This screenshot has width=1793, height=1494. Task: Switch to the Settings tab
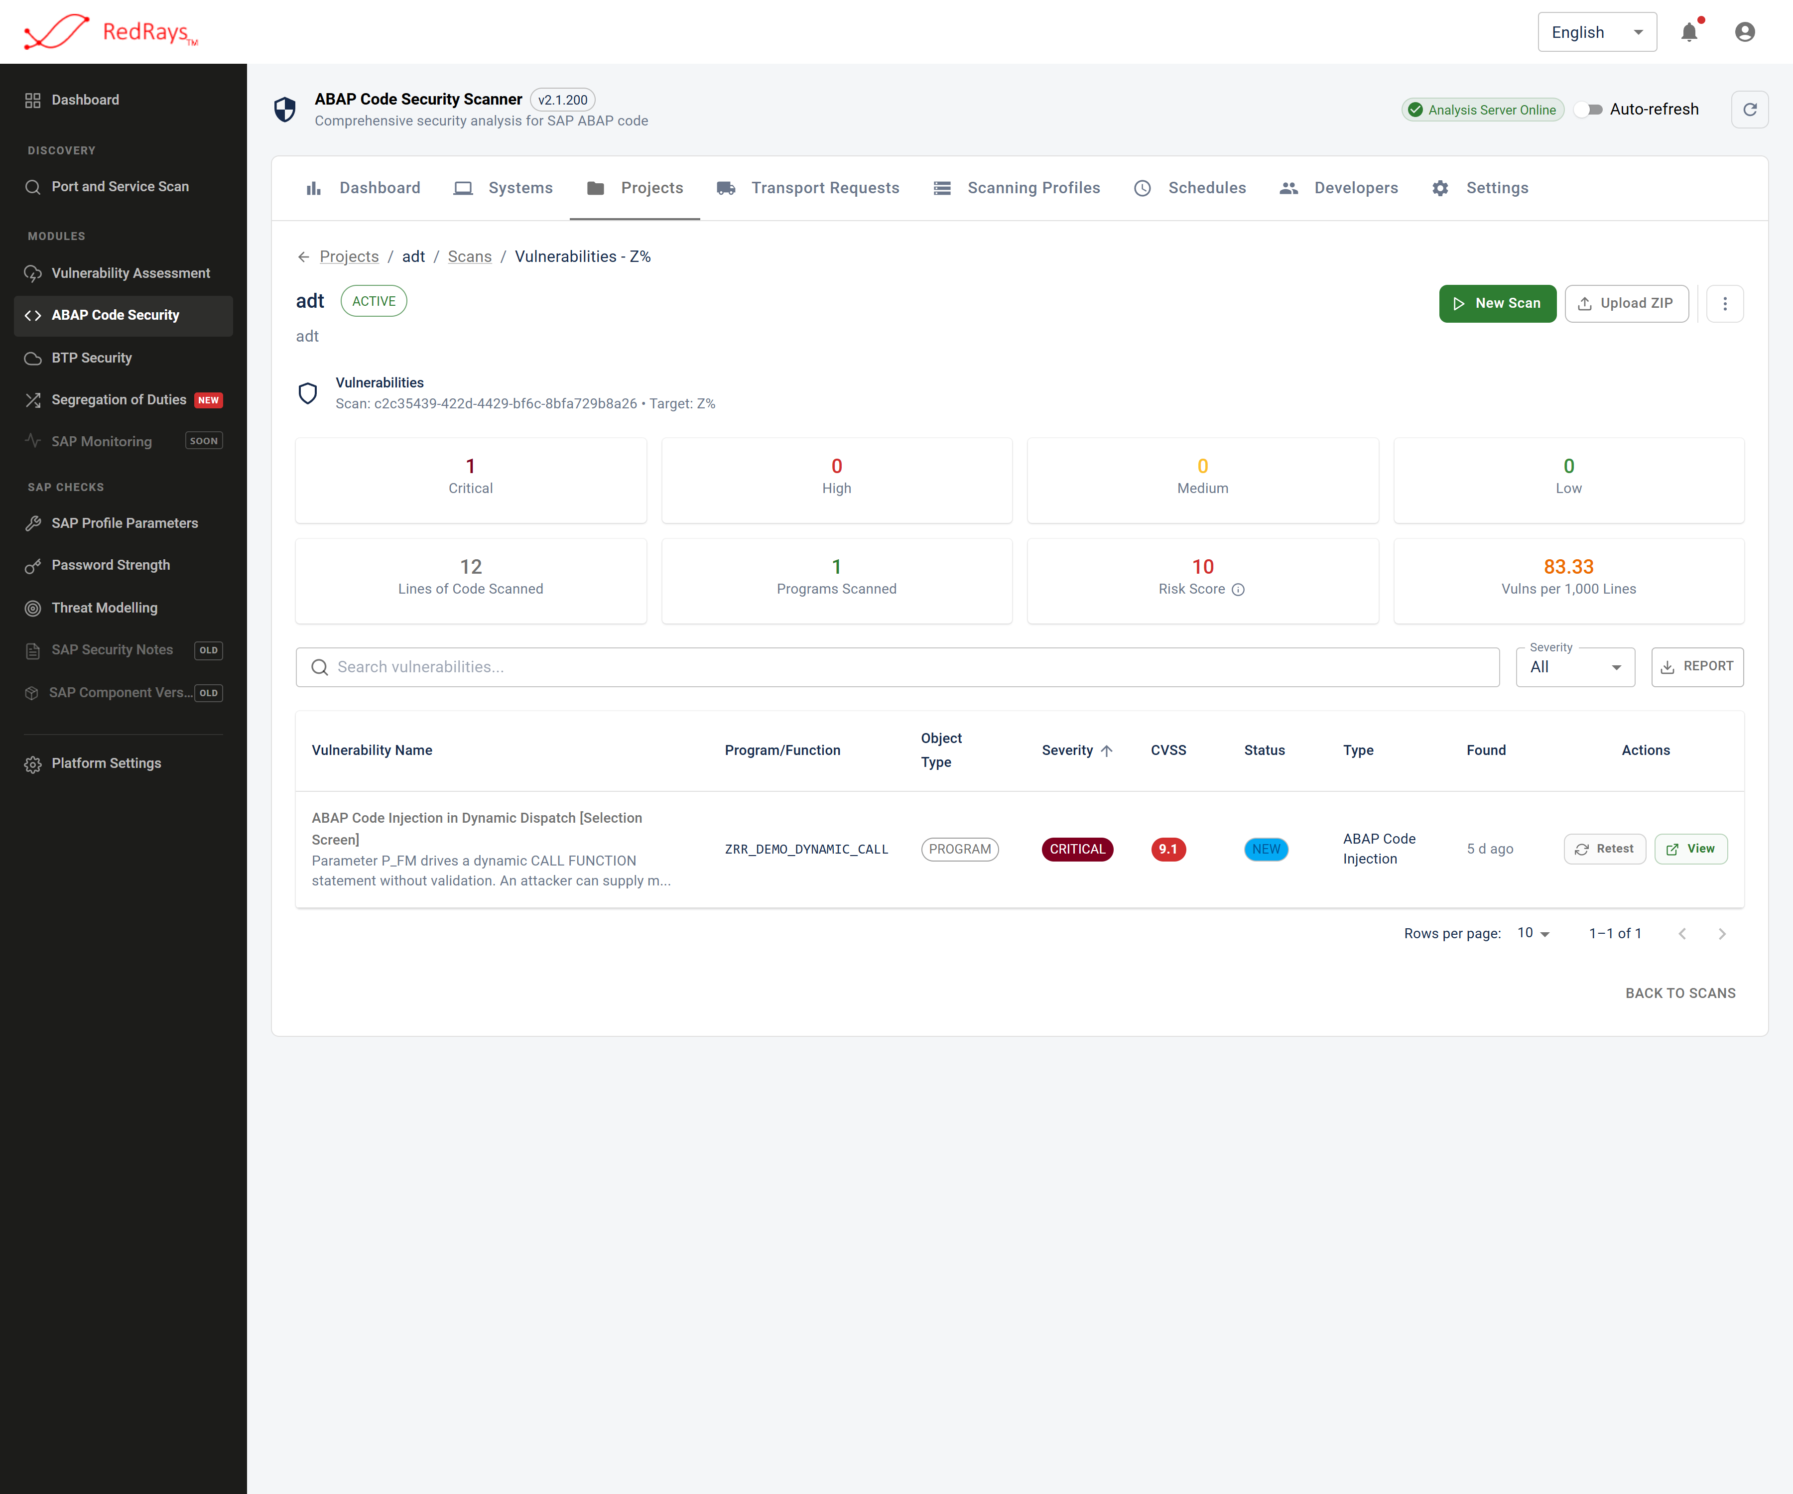[1481, 188]
